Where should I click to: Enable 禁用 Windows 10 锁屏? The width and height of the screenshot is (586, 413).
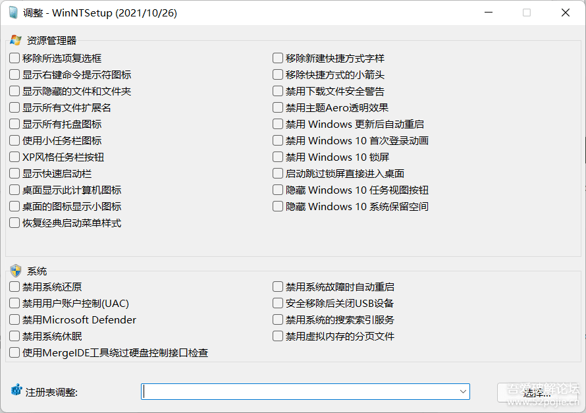pyautogui.click(x=278, y=157)
